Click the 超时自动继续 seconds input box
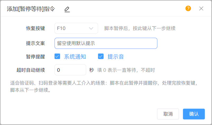Viewport: 212px width, 125px height. (70, 70)
